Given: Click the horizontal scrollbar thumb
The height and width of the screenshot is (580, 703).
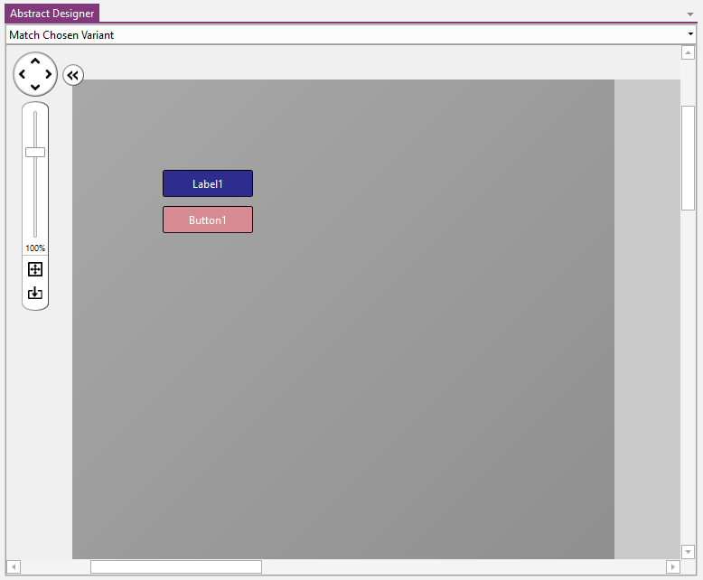Looking at the screenshot, I should click(176, 567).
